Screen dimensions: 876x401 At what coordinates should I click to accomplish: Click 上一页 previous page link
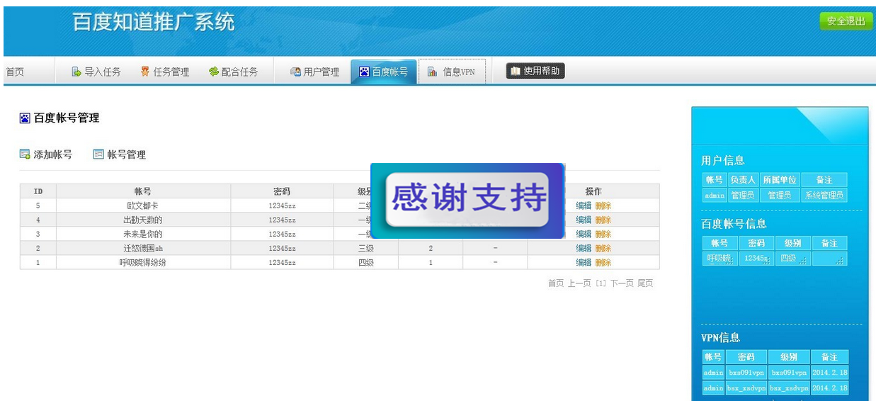[579, 283]
